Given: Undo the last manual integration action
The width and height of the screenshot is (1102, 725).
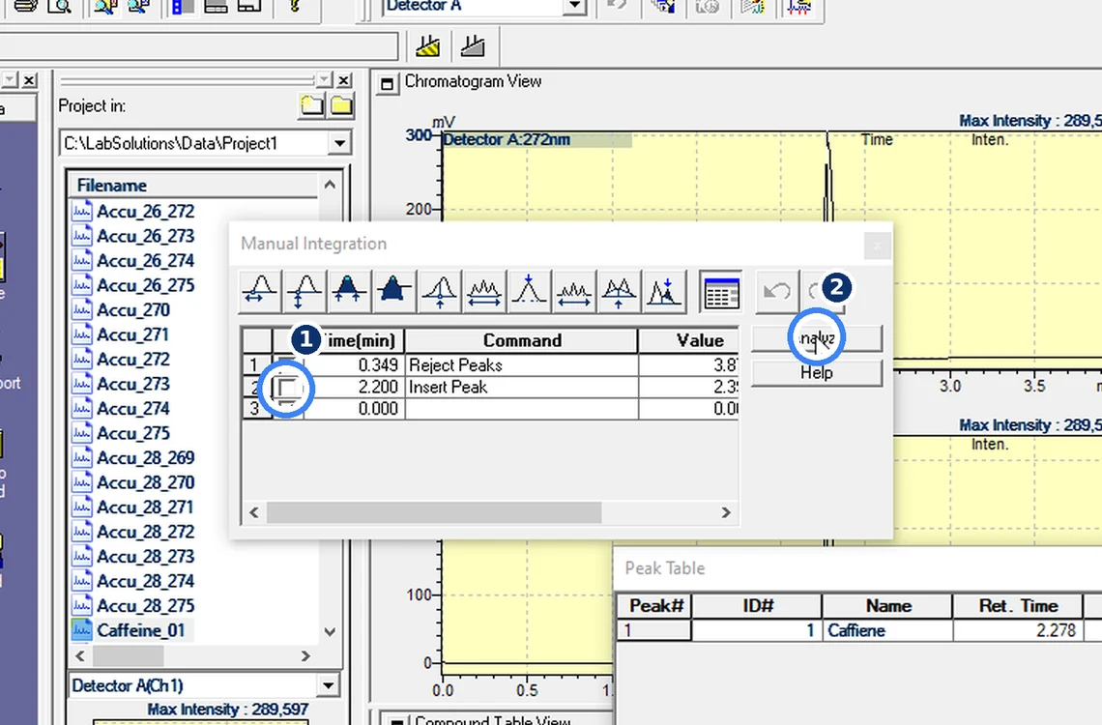Looking at the screenshot, I should (x=776, y=291).
